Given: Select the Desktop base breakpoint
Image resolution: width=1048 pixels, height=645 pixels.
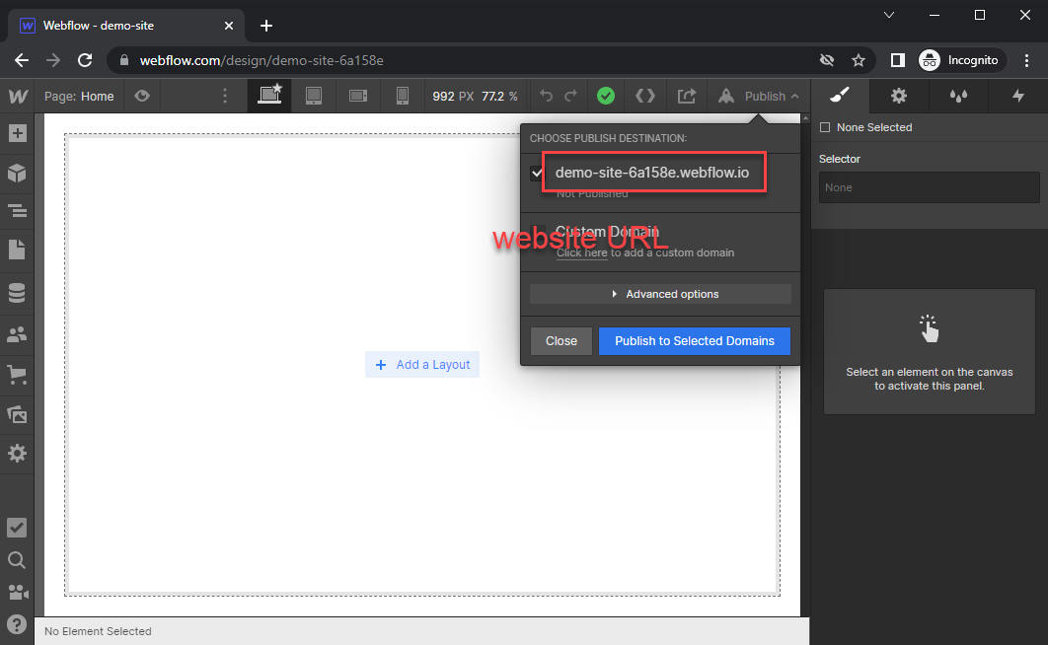Looking at the screenshot, I should pyautogui.click(x=269, y=96).
